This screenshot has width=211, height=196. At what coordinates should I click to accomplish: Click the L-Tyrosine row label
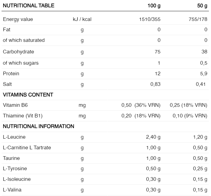15,168
